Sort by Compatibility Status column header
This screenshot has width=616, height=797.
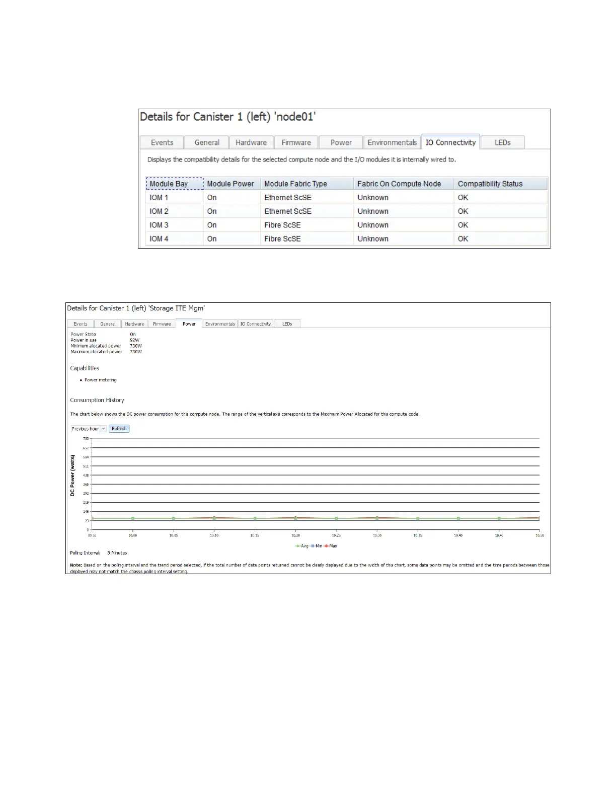click(x=500, y=184)
